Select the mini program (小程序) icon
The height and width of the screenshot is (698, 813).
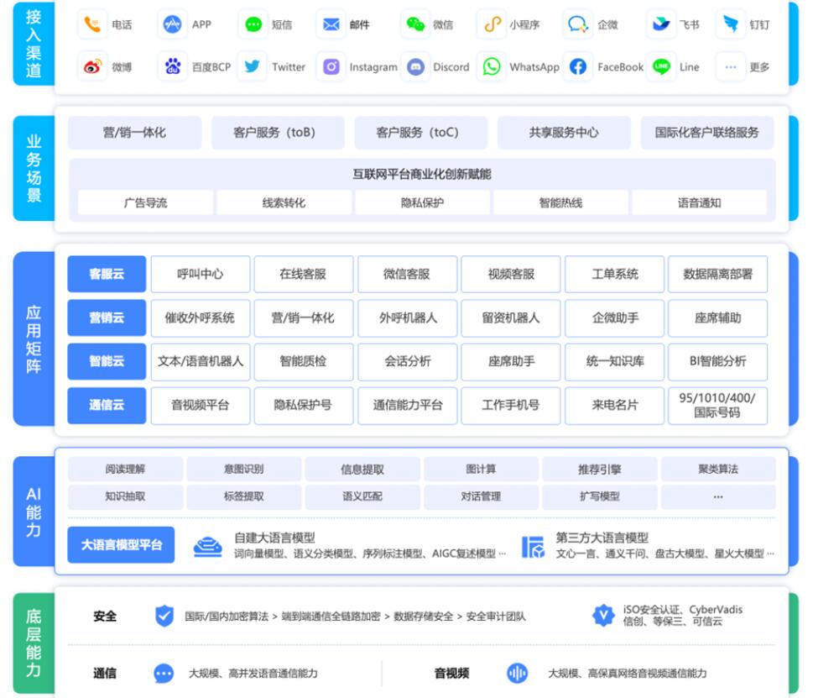click(x=492, y=24)
